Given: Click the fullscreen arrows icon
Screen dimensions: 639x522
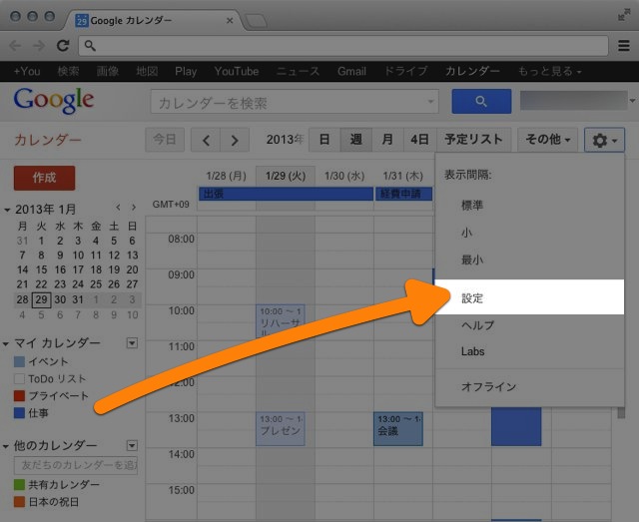Looking at the screenshot, I should tap(623, 15).
